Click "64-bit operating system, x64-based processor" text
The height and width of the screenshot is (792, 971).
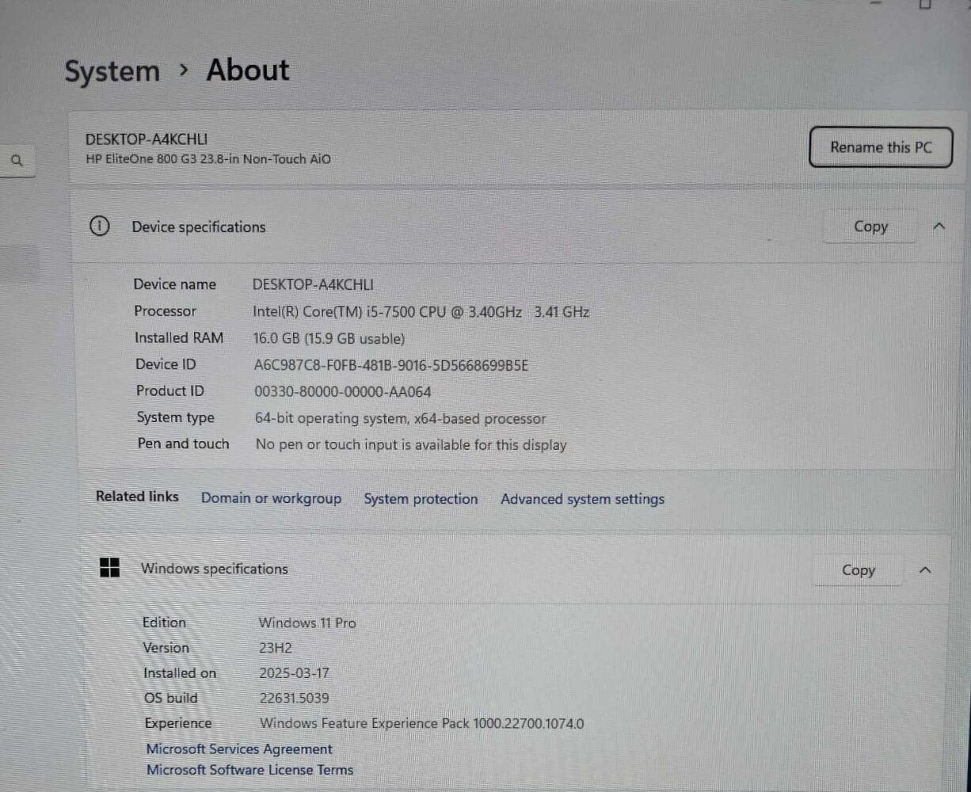(400, 418)
